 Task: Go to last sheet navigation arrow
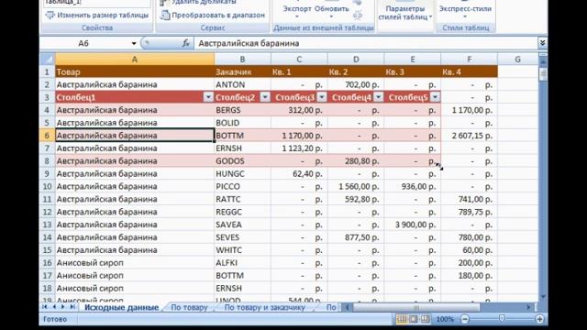coord(72,307)
